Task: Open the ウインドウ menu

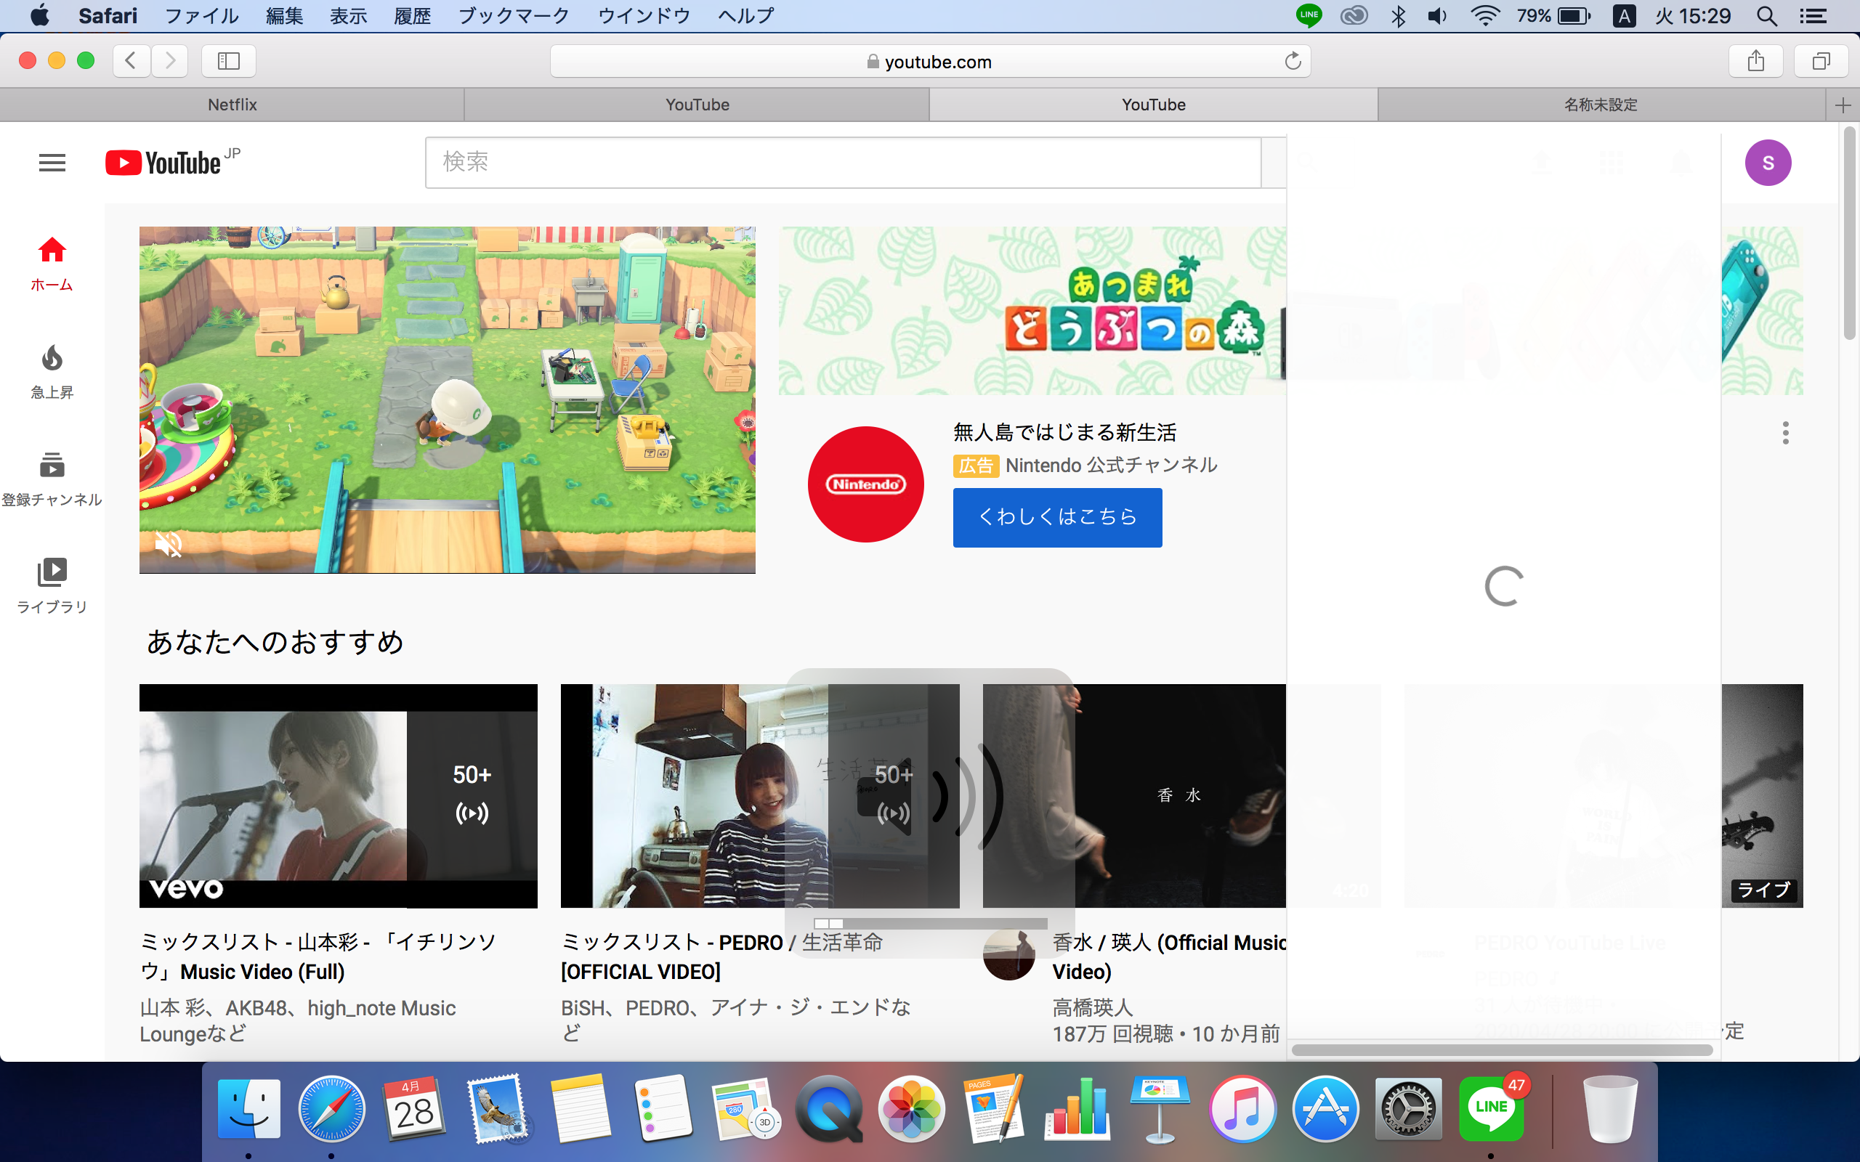Action: point(644,16)
